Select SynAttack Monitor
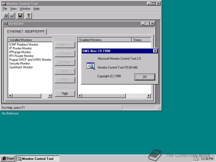 [21, 67]
